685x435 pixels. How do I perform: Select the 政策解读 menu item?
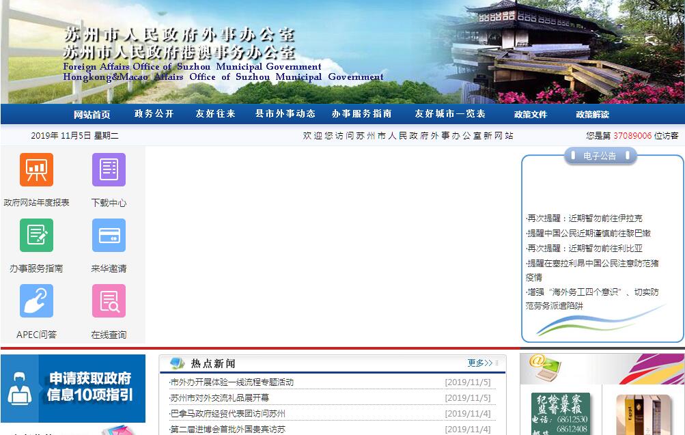[x=592, y=115]
